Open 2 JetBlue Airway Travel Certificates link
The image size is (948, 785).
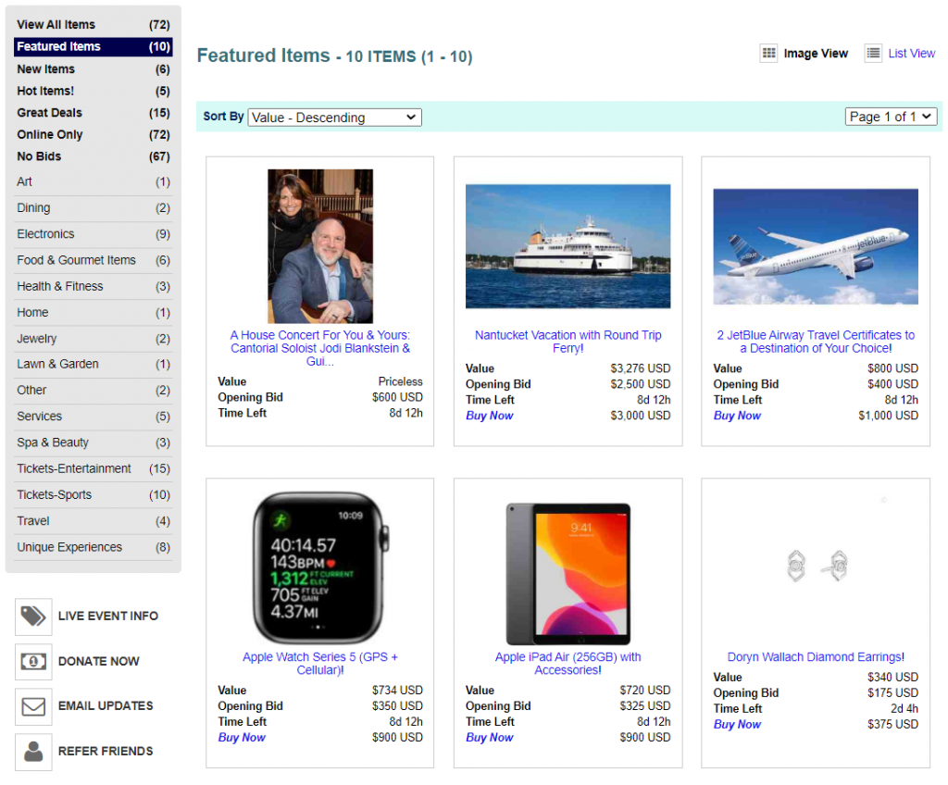pos(816,342)
